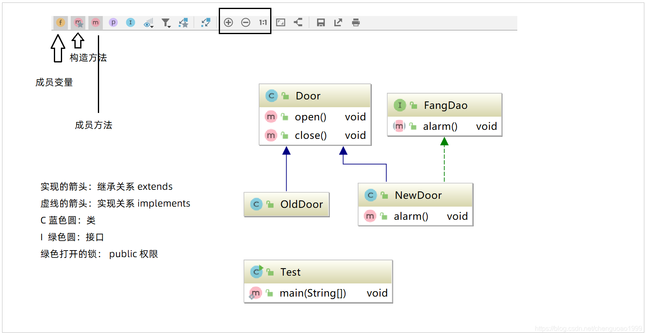646x336 pixels.
Task: Toggle the Fields (f) display button
Action: (x=60, y=23)
